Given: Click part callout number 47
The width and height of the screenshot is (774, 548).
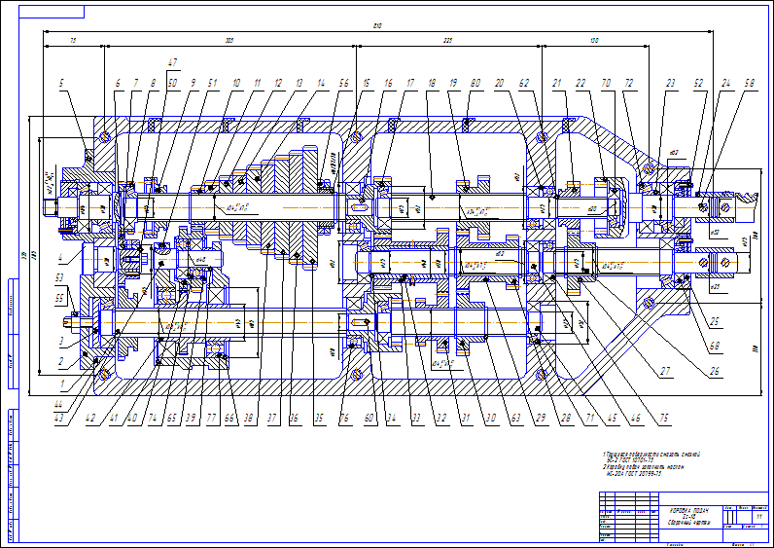Looking at the screenshot, I should pos(173,63).
